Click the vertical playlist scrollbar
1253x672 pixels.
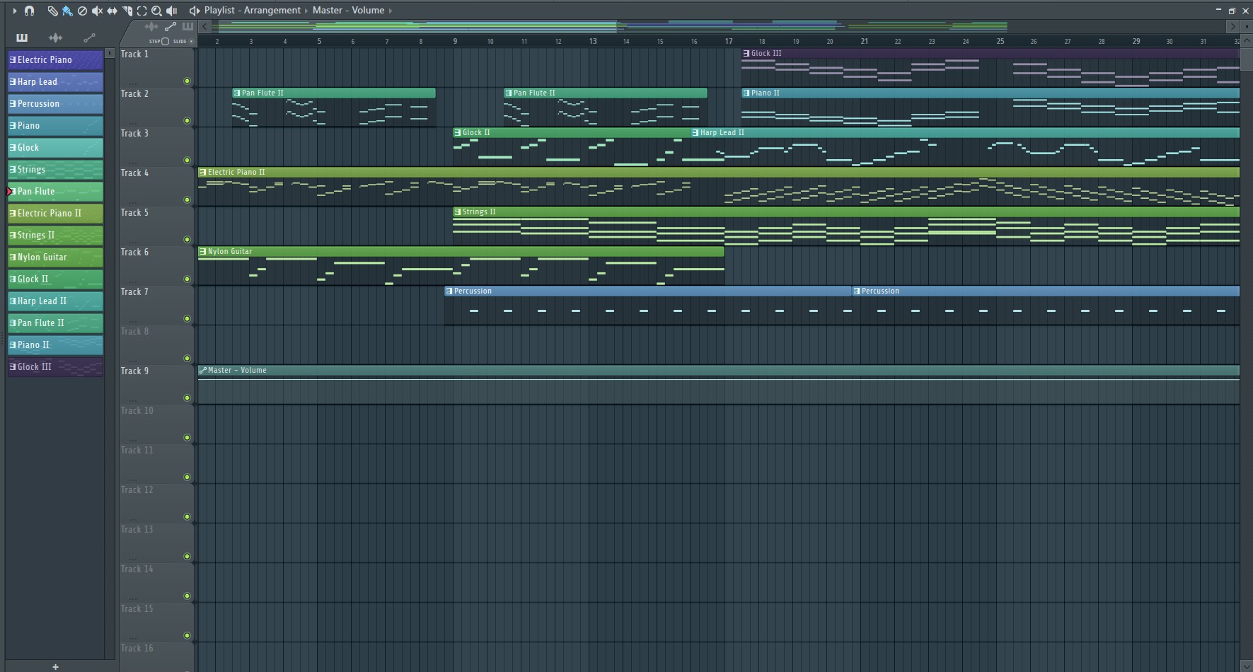click(x=1246, y=59)
